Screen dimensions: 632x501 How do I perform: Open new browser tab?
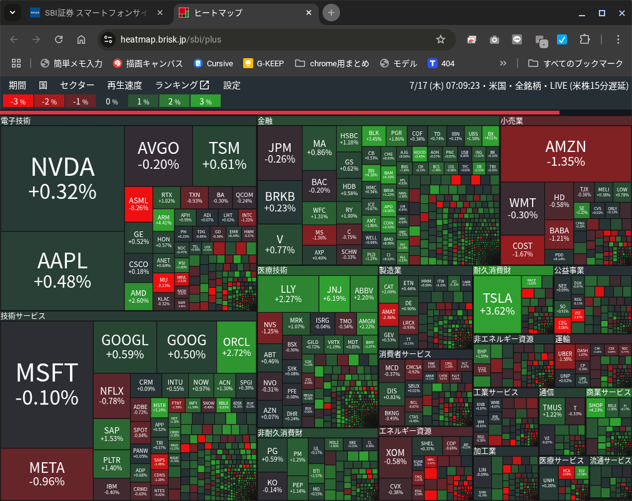pos(331,13)
